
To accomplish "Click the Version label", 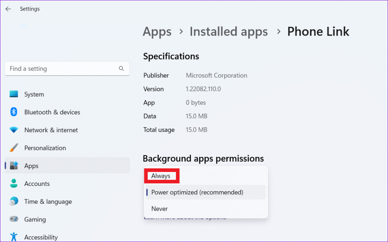I will 153,89.
